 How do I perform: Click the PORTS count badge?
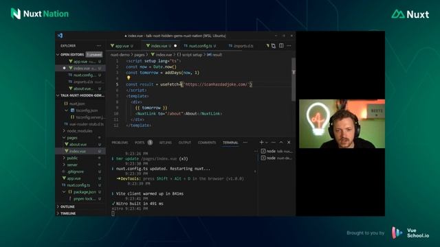tap(150, 142)
